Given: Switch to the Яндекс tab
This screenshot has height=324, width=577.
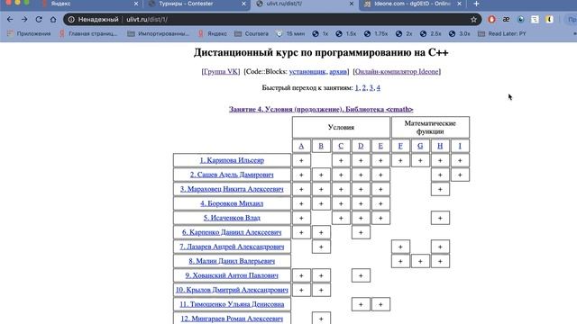Looking at the screenshot, I should 89,4.
